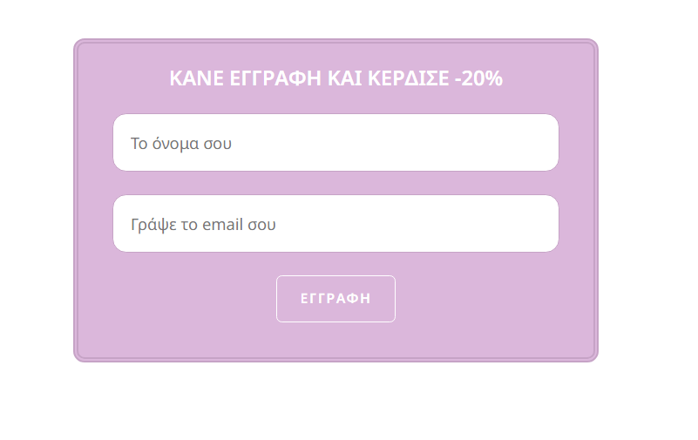The image size is (698, 440).
Task: Click the placeholder text 'Γράψε το email σου'
Action: click(x=203, y=224)
